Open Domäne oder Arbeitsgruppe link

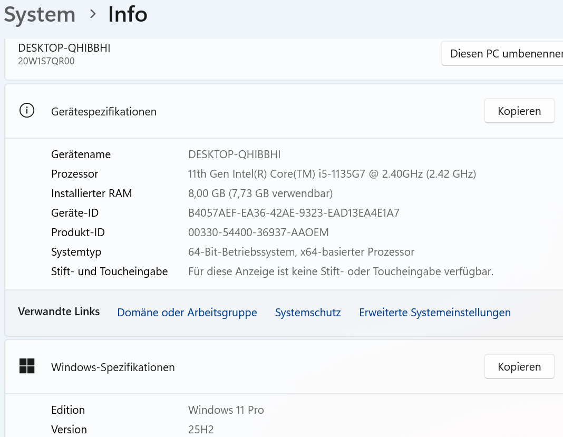click(x=187, y=313)
